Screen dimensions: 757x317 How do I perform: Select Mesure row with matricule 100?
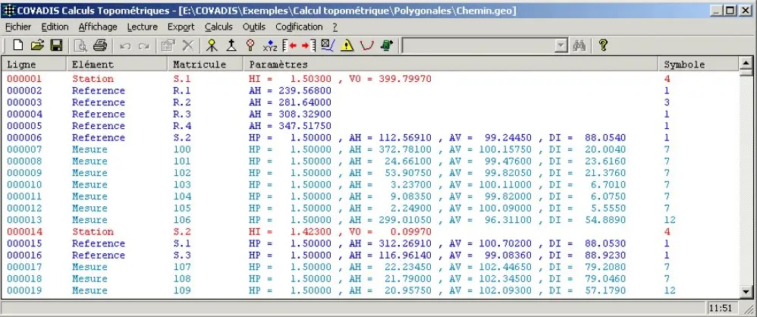(370, 149)
